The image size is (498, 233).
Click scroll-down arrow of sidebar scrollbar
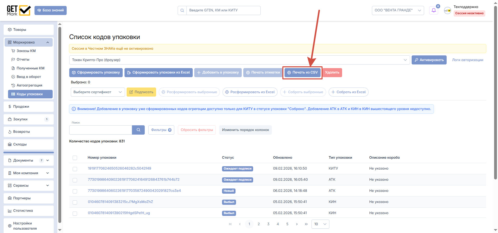pos(60,230)
